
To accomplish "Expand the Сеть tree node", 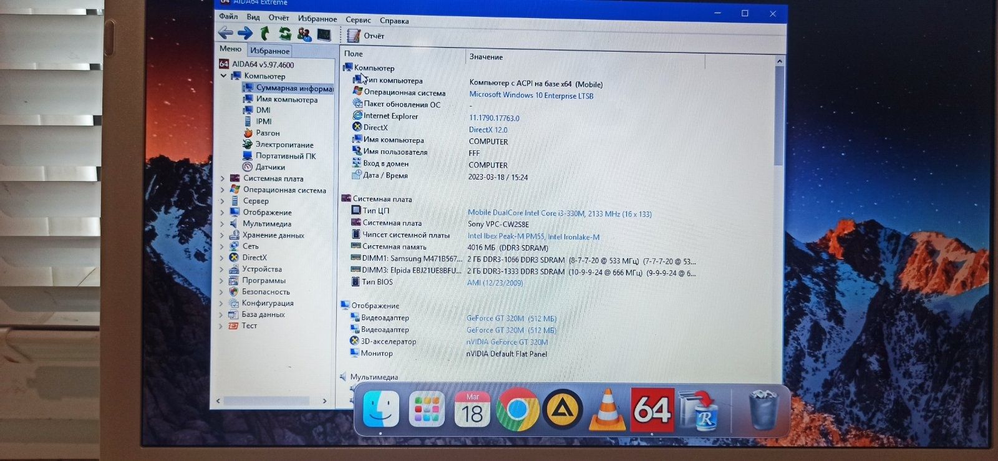I will point(221,246).
